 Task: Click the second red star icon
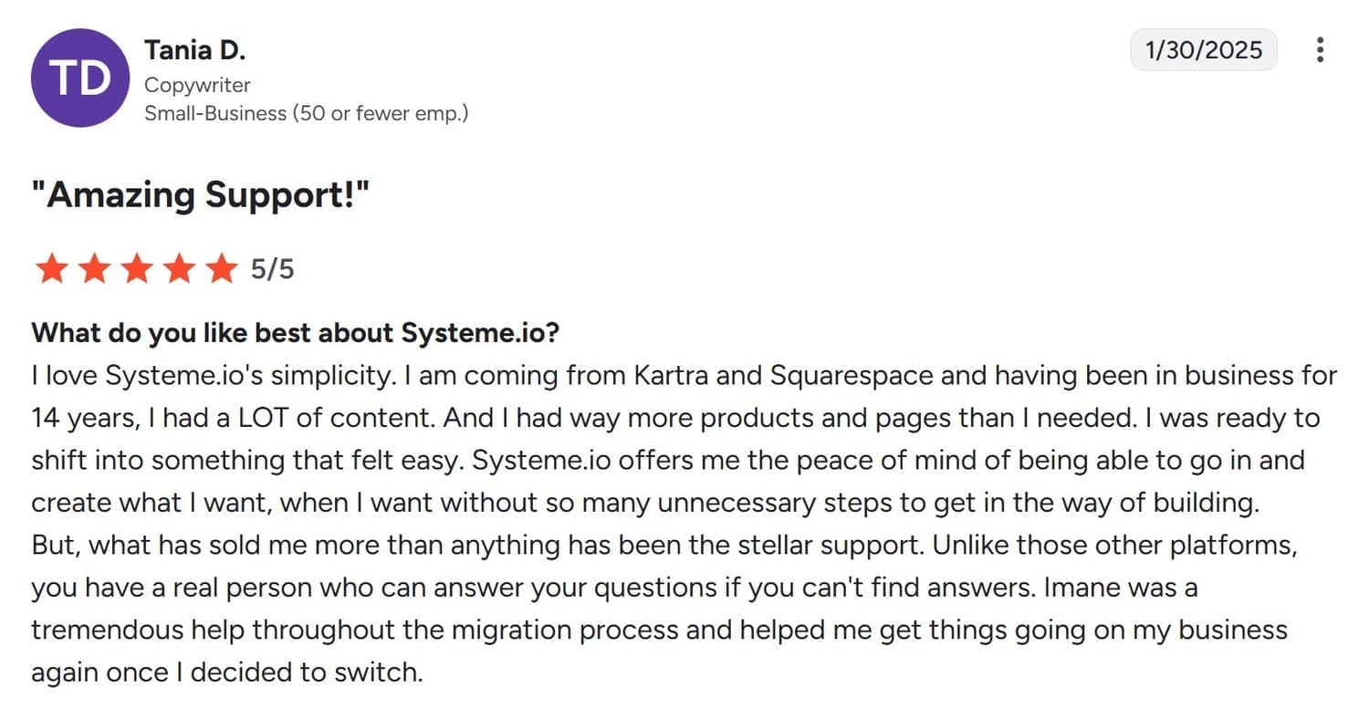tap(94, 268)
